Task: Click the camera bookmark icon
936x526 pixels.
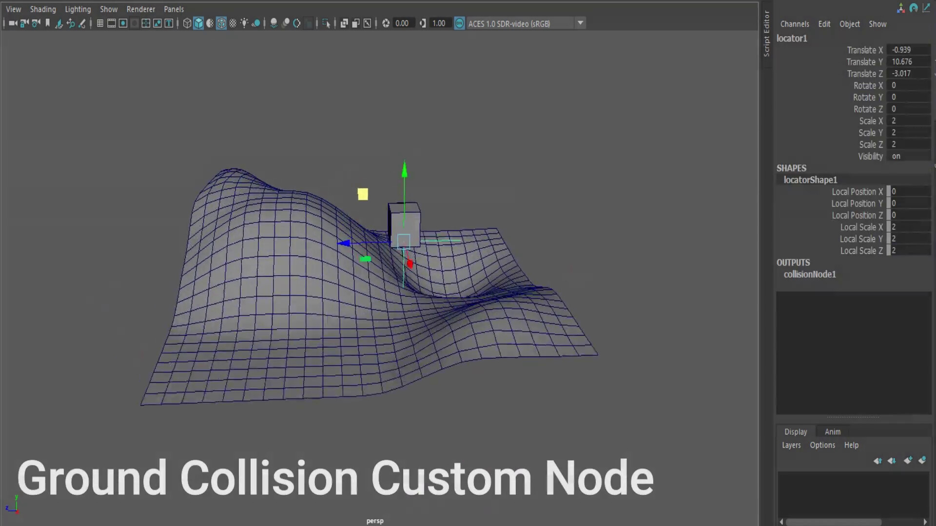Action: tap(49, 23)
